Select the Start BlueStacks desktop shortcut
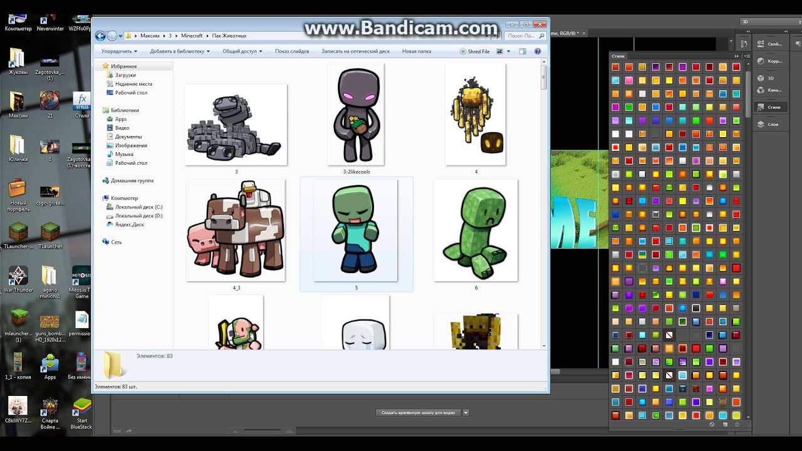 click(81, 414)
